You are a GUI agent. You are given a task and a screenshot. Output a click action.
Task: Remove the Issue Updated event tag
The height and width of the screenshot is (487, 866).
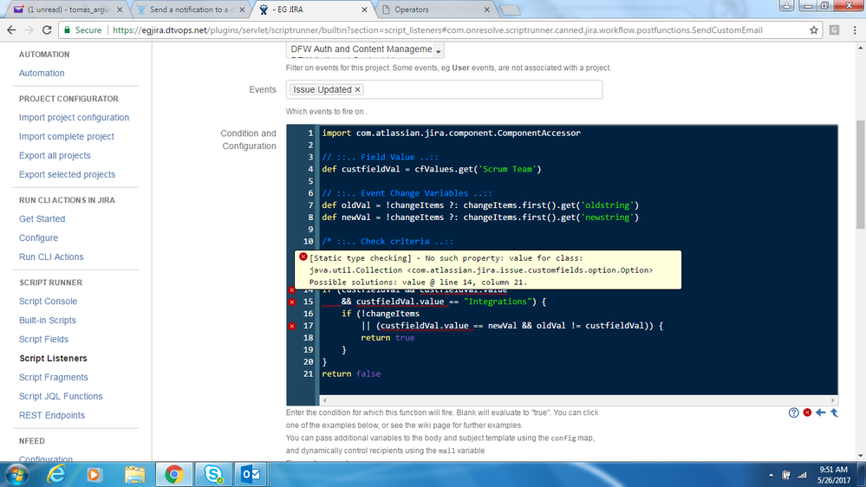[357, 89]
